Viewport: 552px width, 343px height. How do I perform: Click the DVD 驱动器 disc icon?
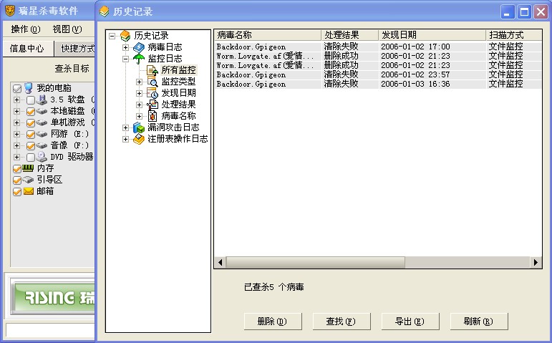[x=42, y=157]
